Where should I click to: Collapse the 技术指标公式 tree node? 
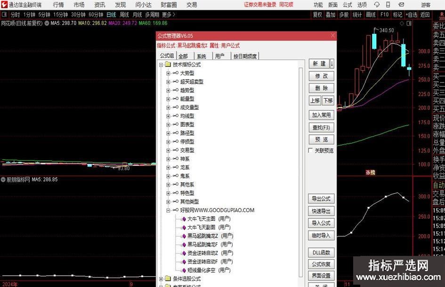click(x=161, y=65)
